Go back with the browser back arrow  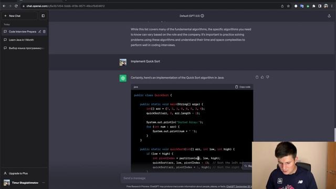4,6
